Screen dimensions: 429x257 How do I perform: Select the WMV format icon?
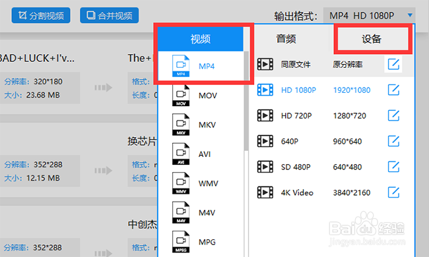[181, 183]
